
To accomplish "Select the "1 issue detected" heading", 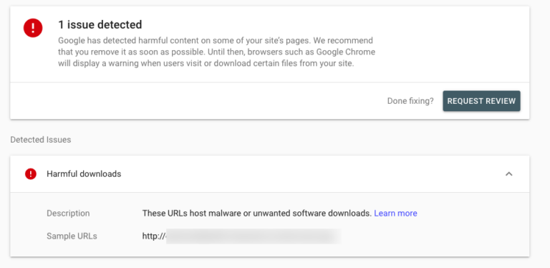I will click(100, 24).
